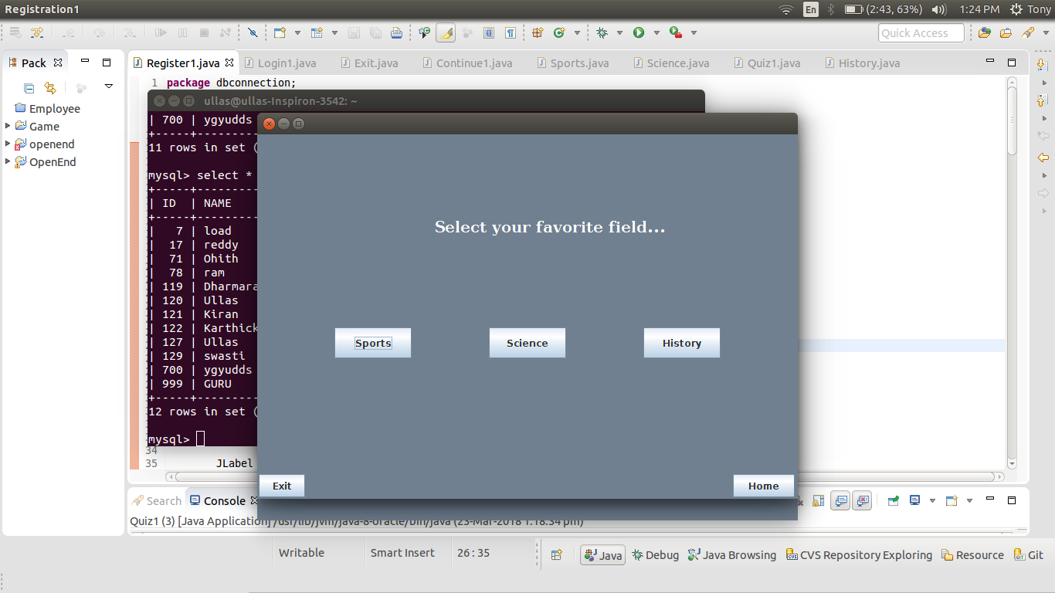Click the Print icon in the toolbar

[x=397, y=32]
